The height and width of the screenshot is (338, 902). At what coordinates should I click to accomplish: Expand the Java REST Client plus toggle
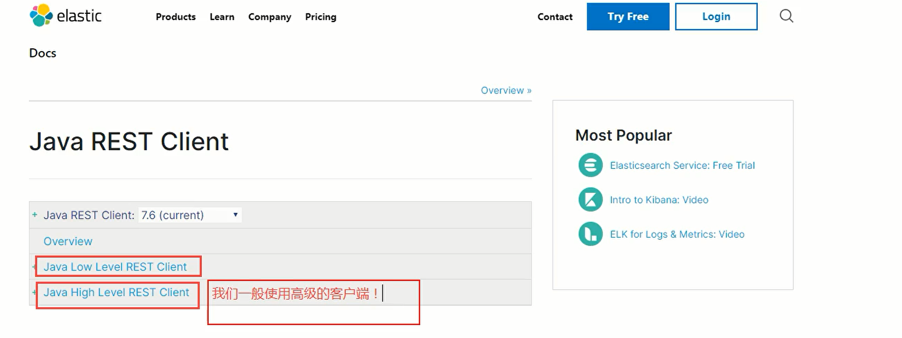click(34, 214)
